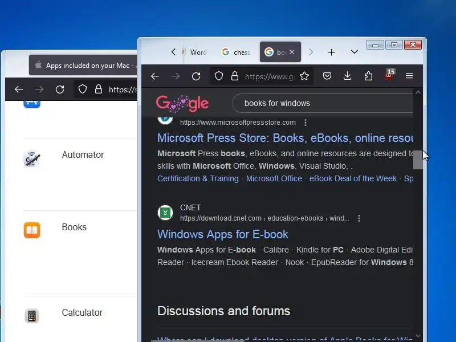Click the search box containing books for windows
Screen dimensions: 456x342
pyautogui.click(x=323, y=103)
